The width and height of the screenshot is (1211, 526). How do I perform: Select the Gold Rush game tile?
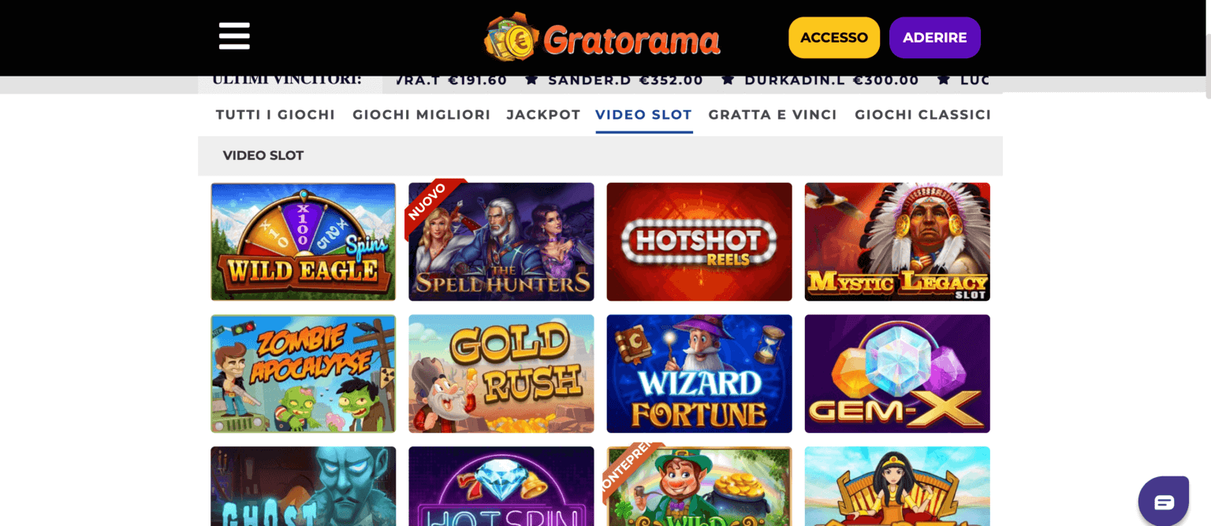pos(501,374)
